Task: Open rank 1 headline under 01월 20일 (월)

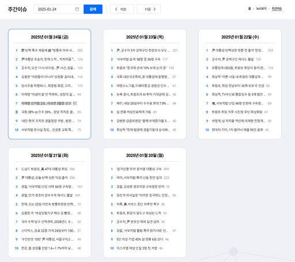Action: coord(139,169)
